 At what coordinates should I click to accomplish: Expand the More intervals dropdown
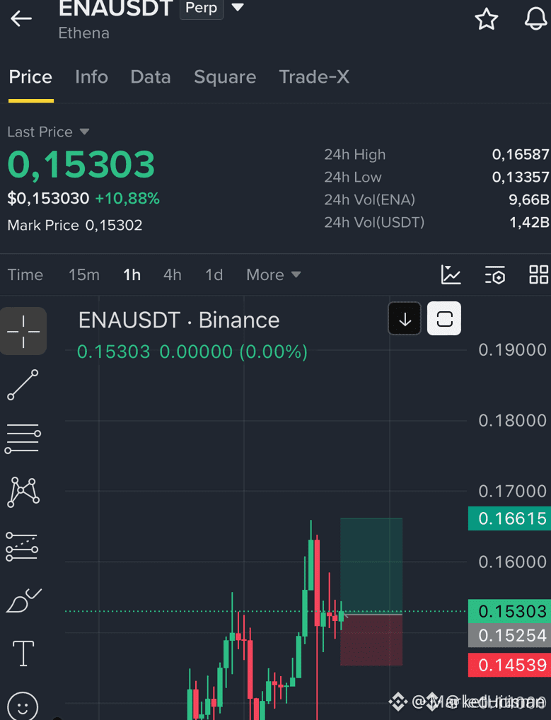pos(274,274)
